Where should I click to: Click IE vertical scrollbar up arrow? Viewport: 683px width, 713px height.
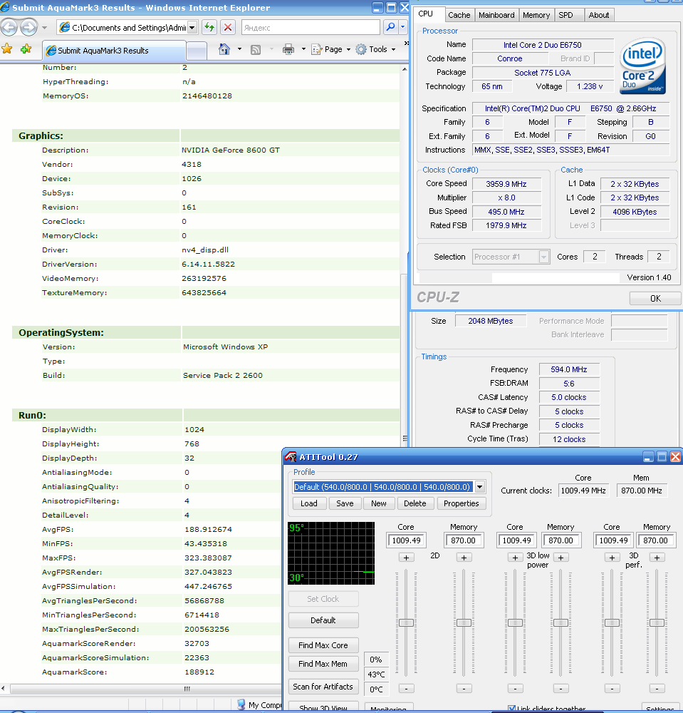pos(404,69)
